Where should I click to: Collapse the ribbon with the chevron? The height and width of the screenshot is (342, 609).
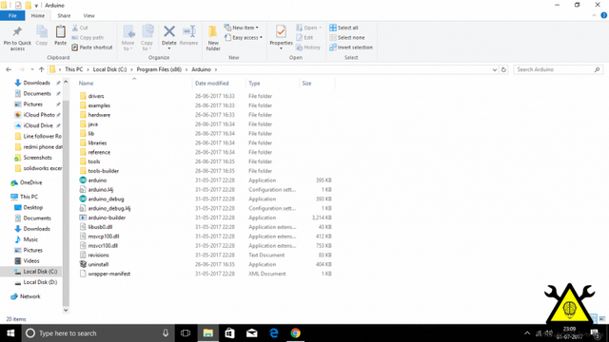(x=594, y=15)
